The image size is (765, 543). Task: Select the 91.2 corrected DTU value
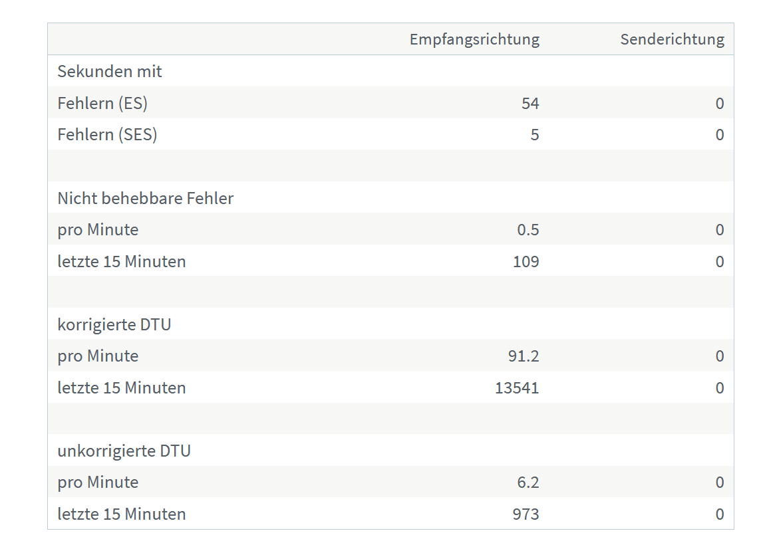(523, 356)
